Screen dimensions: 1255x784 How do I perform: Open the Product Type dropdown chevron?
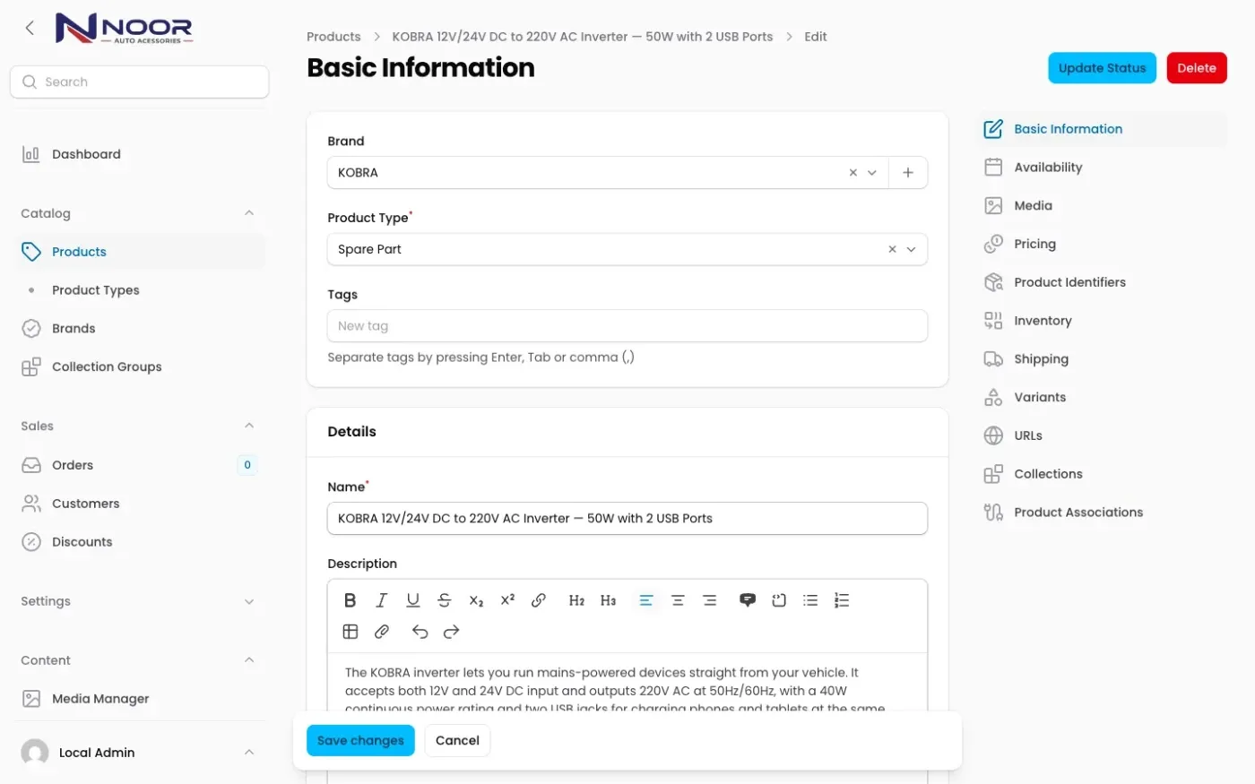(911, 250)
